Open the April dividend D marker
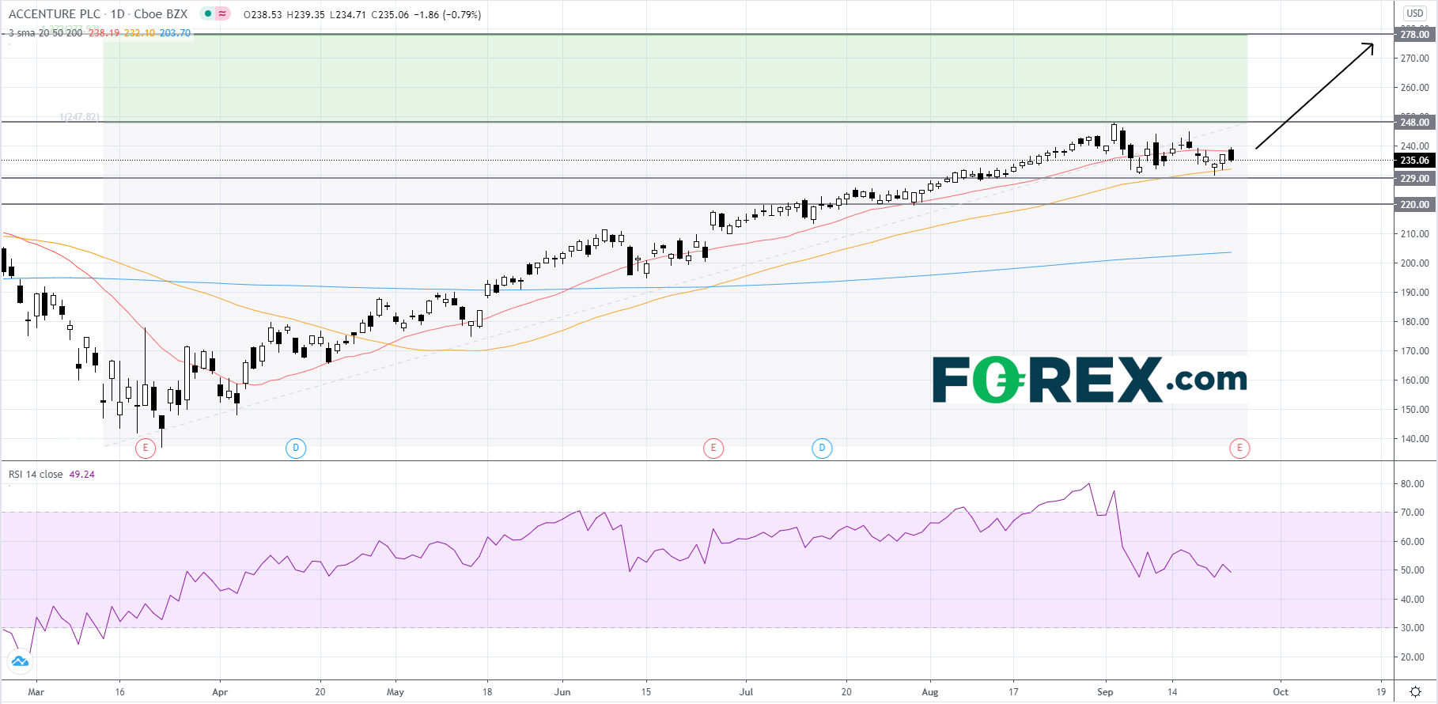Screen dimensions: 1438x704 click(295, 449)
